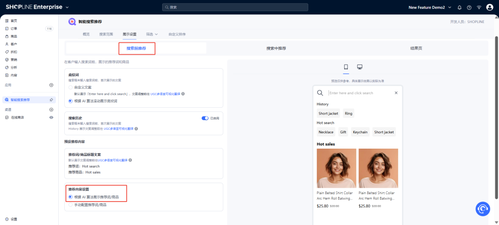Click the settings gear icon
This screenshot has width=499, height=225.
(7, 219)
